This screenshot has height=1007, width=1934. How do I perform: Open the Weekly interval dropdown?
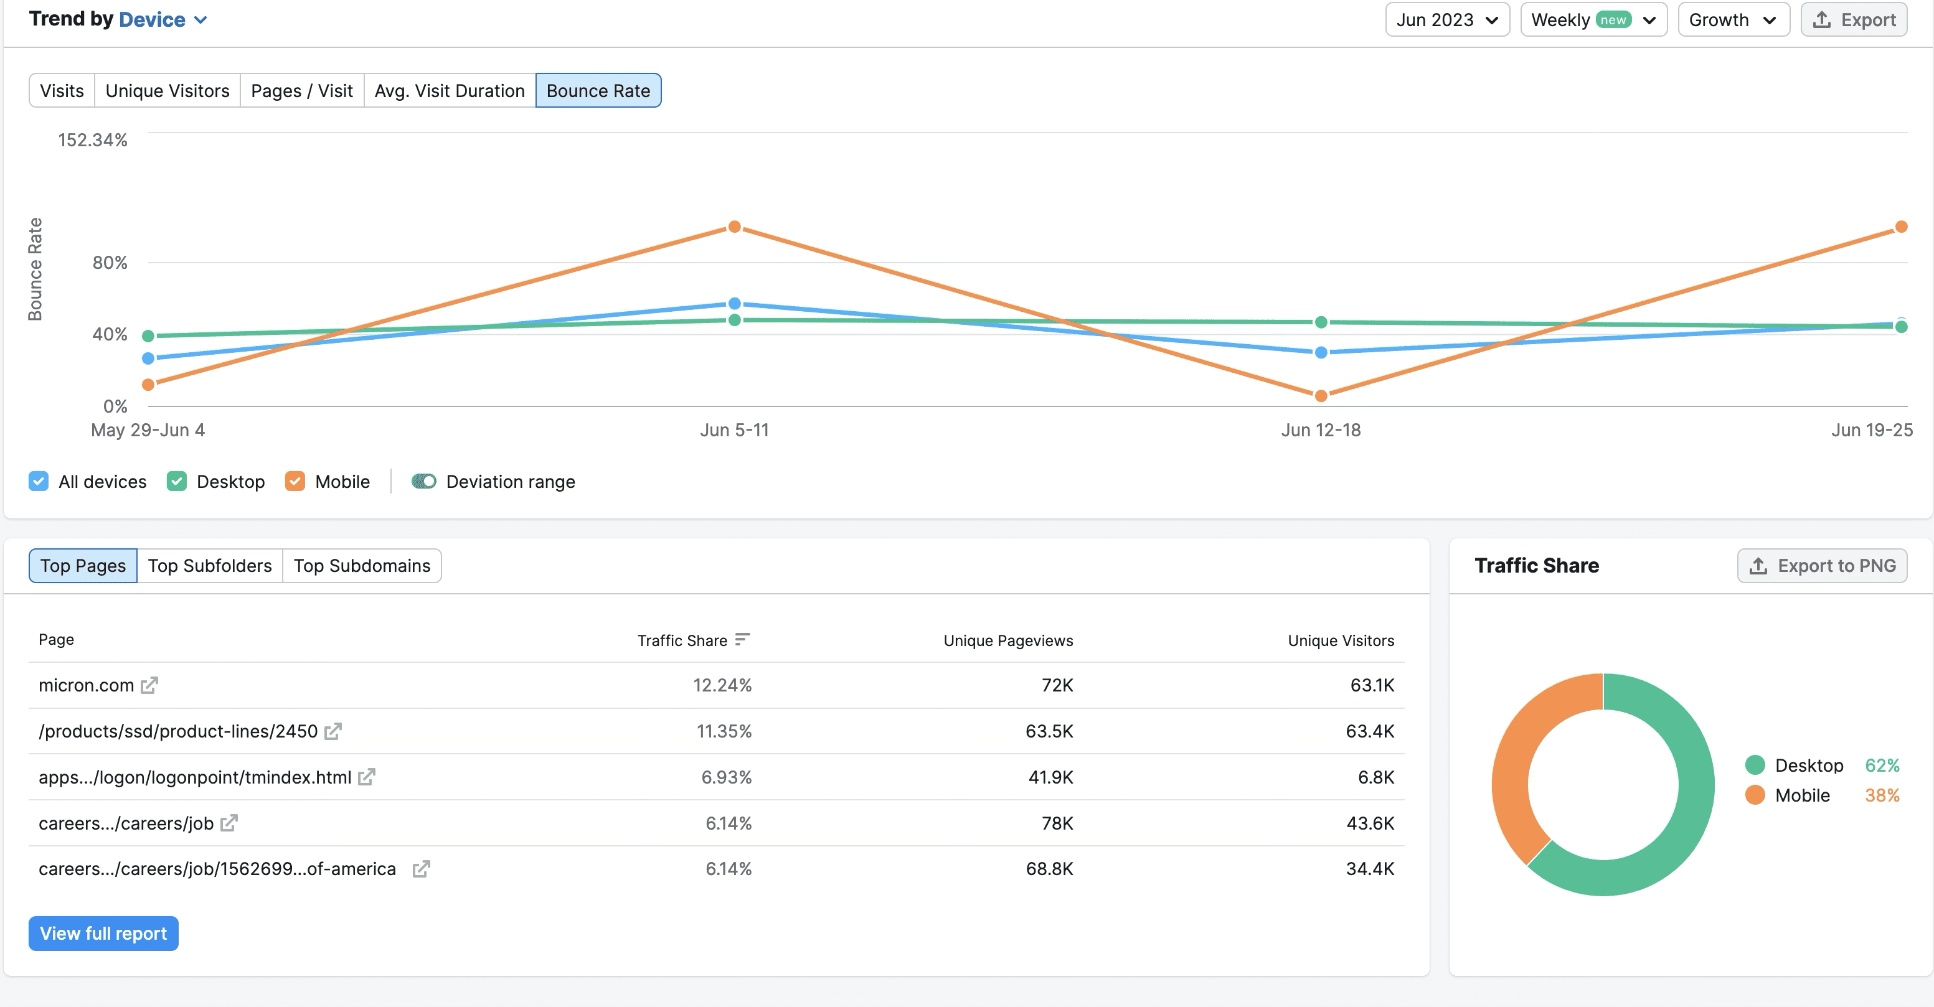point(1593,19)
